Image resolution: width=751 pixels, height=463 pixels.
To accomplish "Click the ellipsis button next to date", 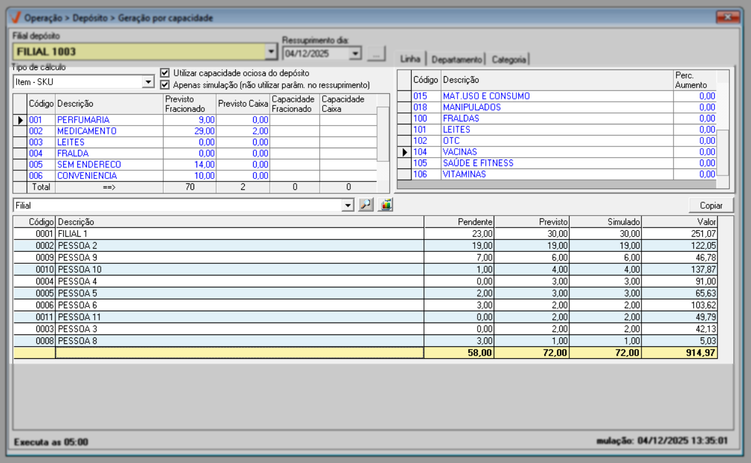I will pos(376,54).
